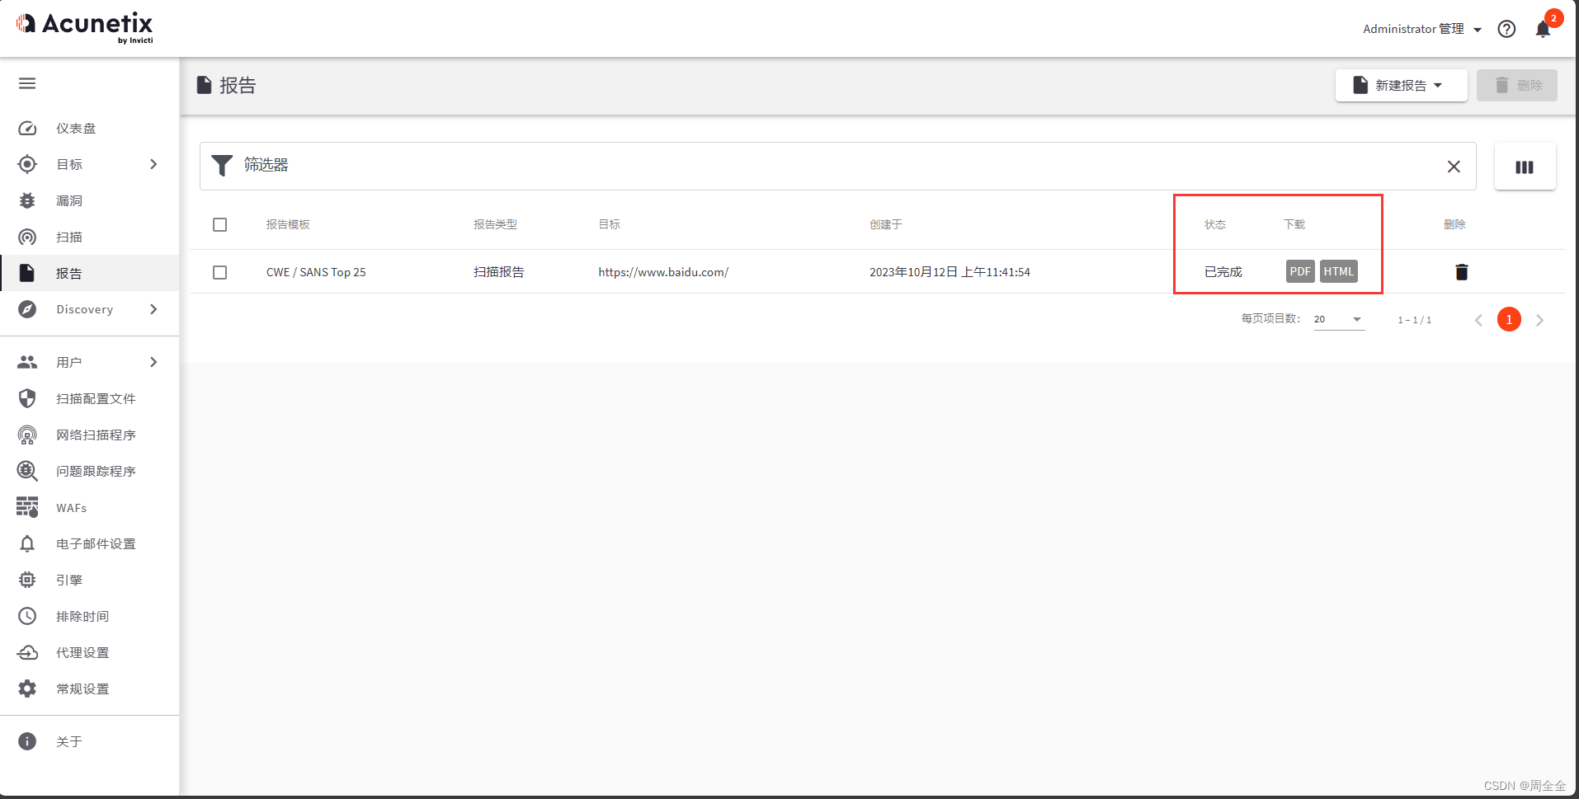The width and height of the screenshot is (1579, 799).
Task: Go to page 1 in pagination
Action: [1509, 319]
